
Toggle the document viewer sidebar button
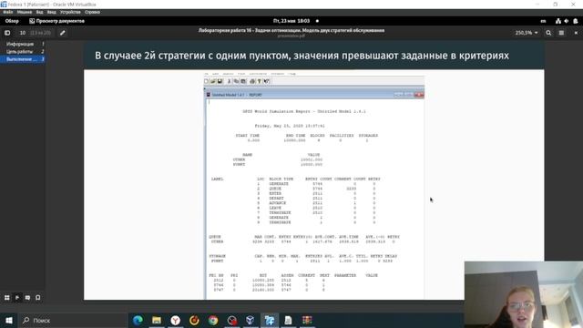[7, 33]
